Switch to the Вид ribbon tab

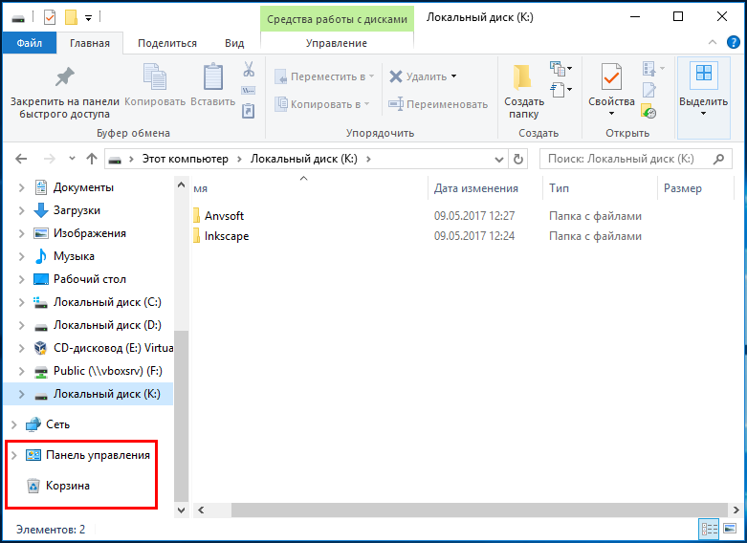[x=234, y=43]
